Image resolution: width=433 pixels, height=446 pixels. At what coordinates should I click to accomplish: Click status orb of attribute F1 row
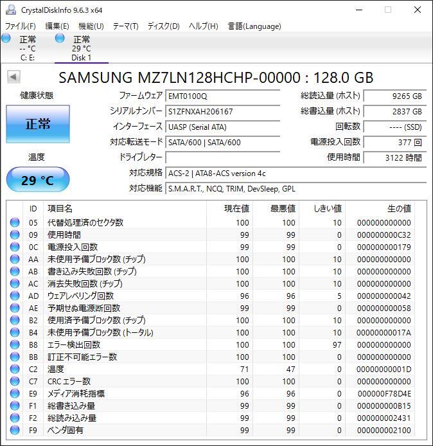click(15, 406)
